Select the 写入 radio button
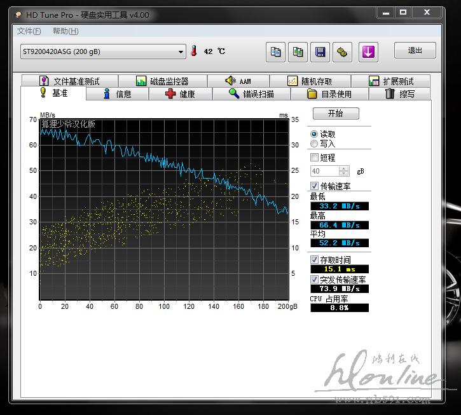Screen dimensions: 461x415 [314, 144]
